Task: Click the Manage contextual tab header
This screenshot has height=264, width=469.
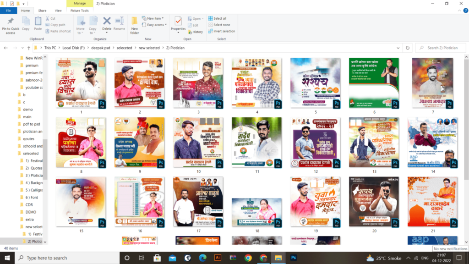Action: click(x=80, y=3)
